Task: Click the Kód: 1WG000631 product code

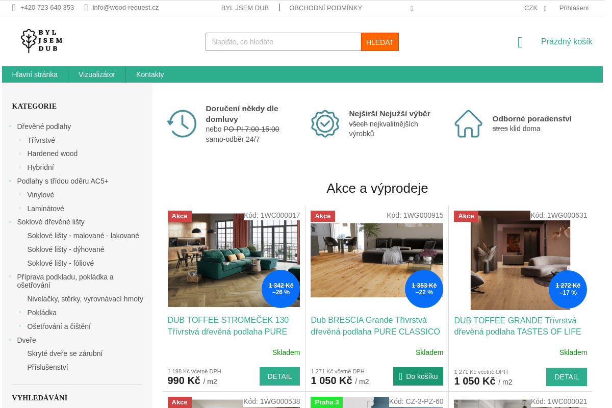Action: 559,215
